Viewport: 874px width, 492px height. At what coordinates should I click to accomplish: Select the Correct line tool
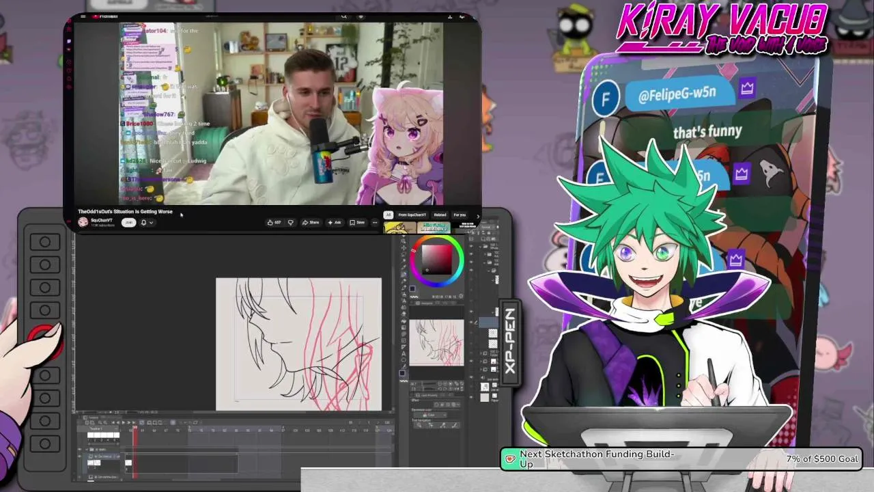coord(404,366)
